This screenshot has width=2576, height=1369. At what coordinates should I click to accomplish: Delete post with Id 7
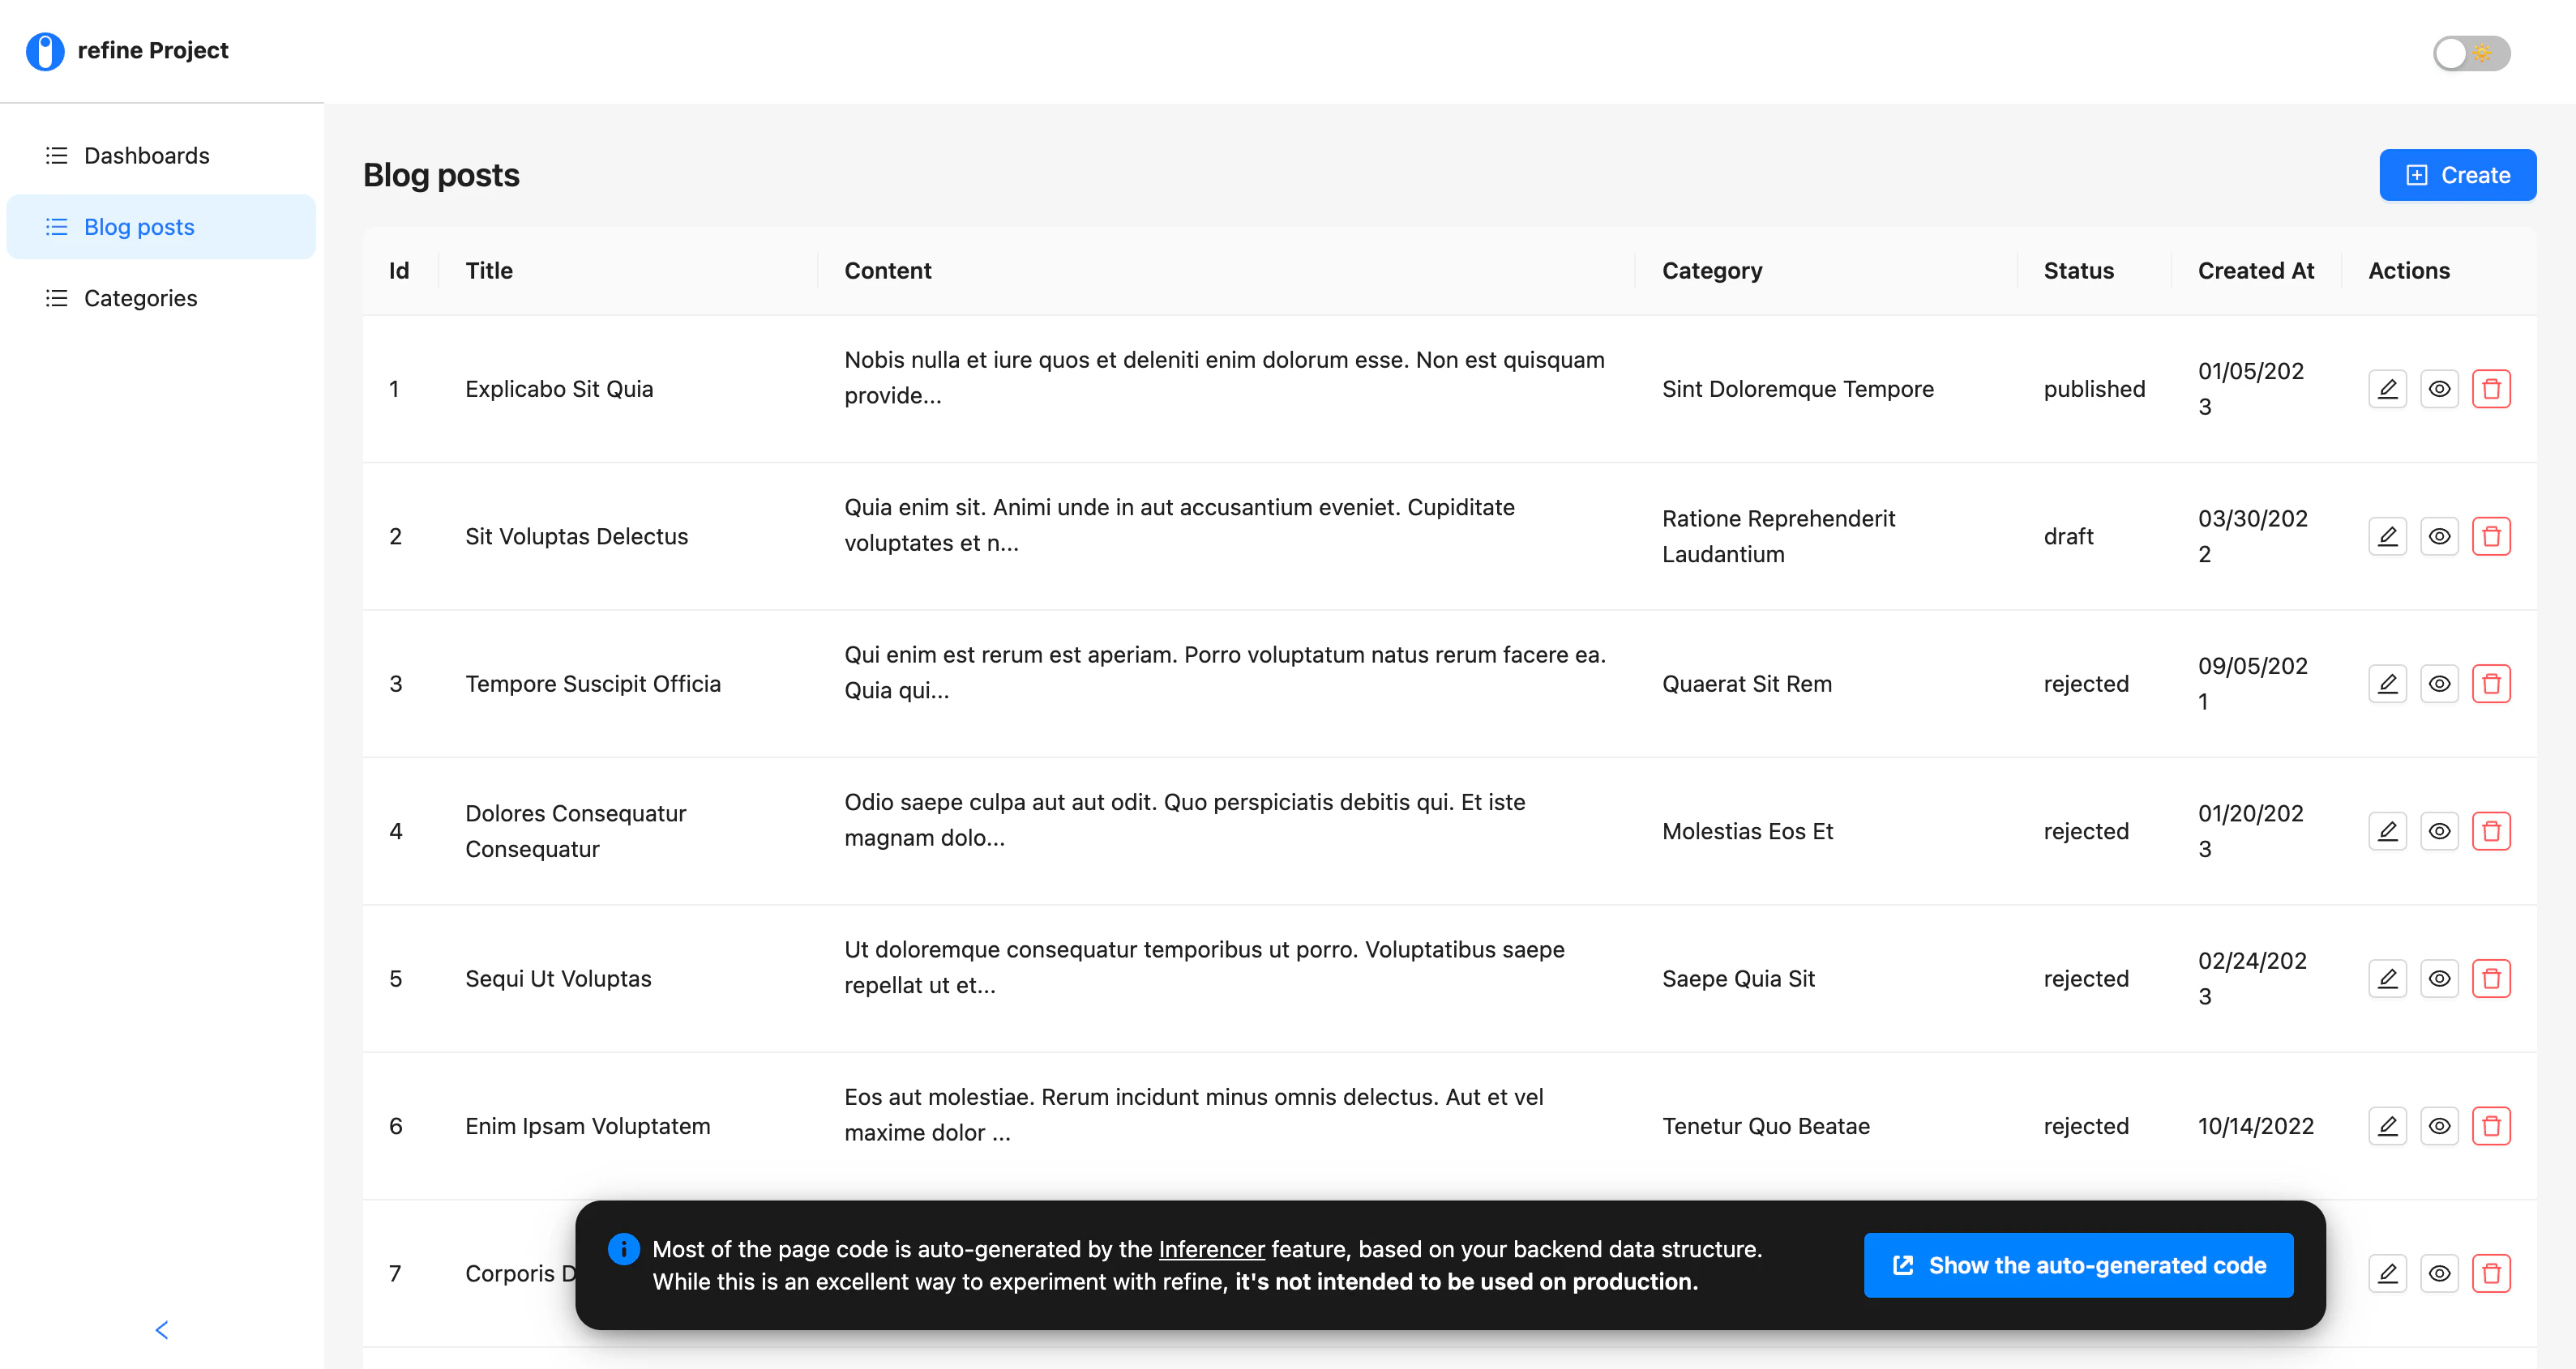2490,1273
